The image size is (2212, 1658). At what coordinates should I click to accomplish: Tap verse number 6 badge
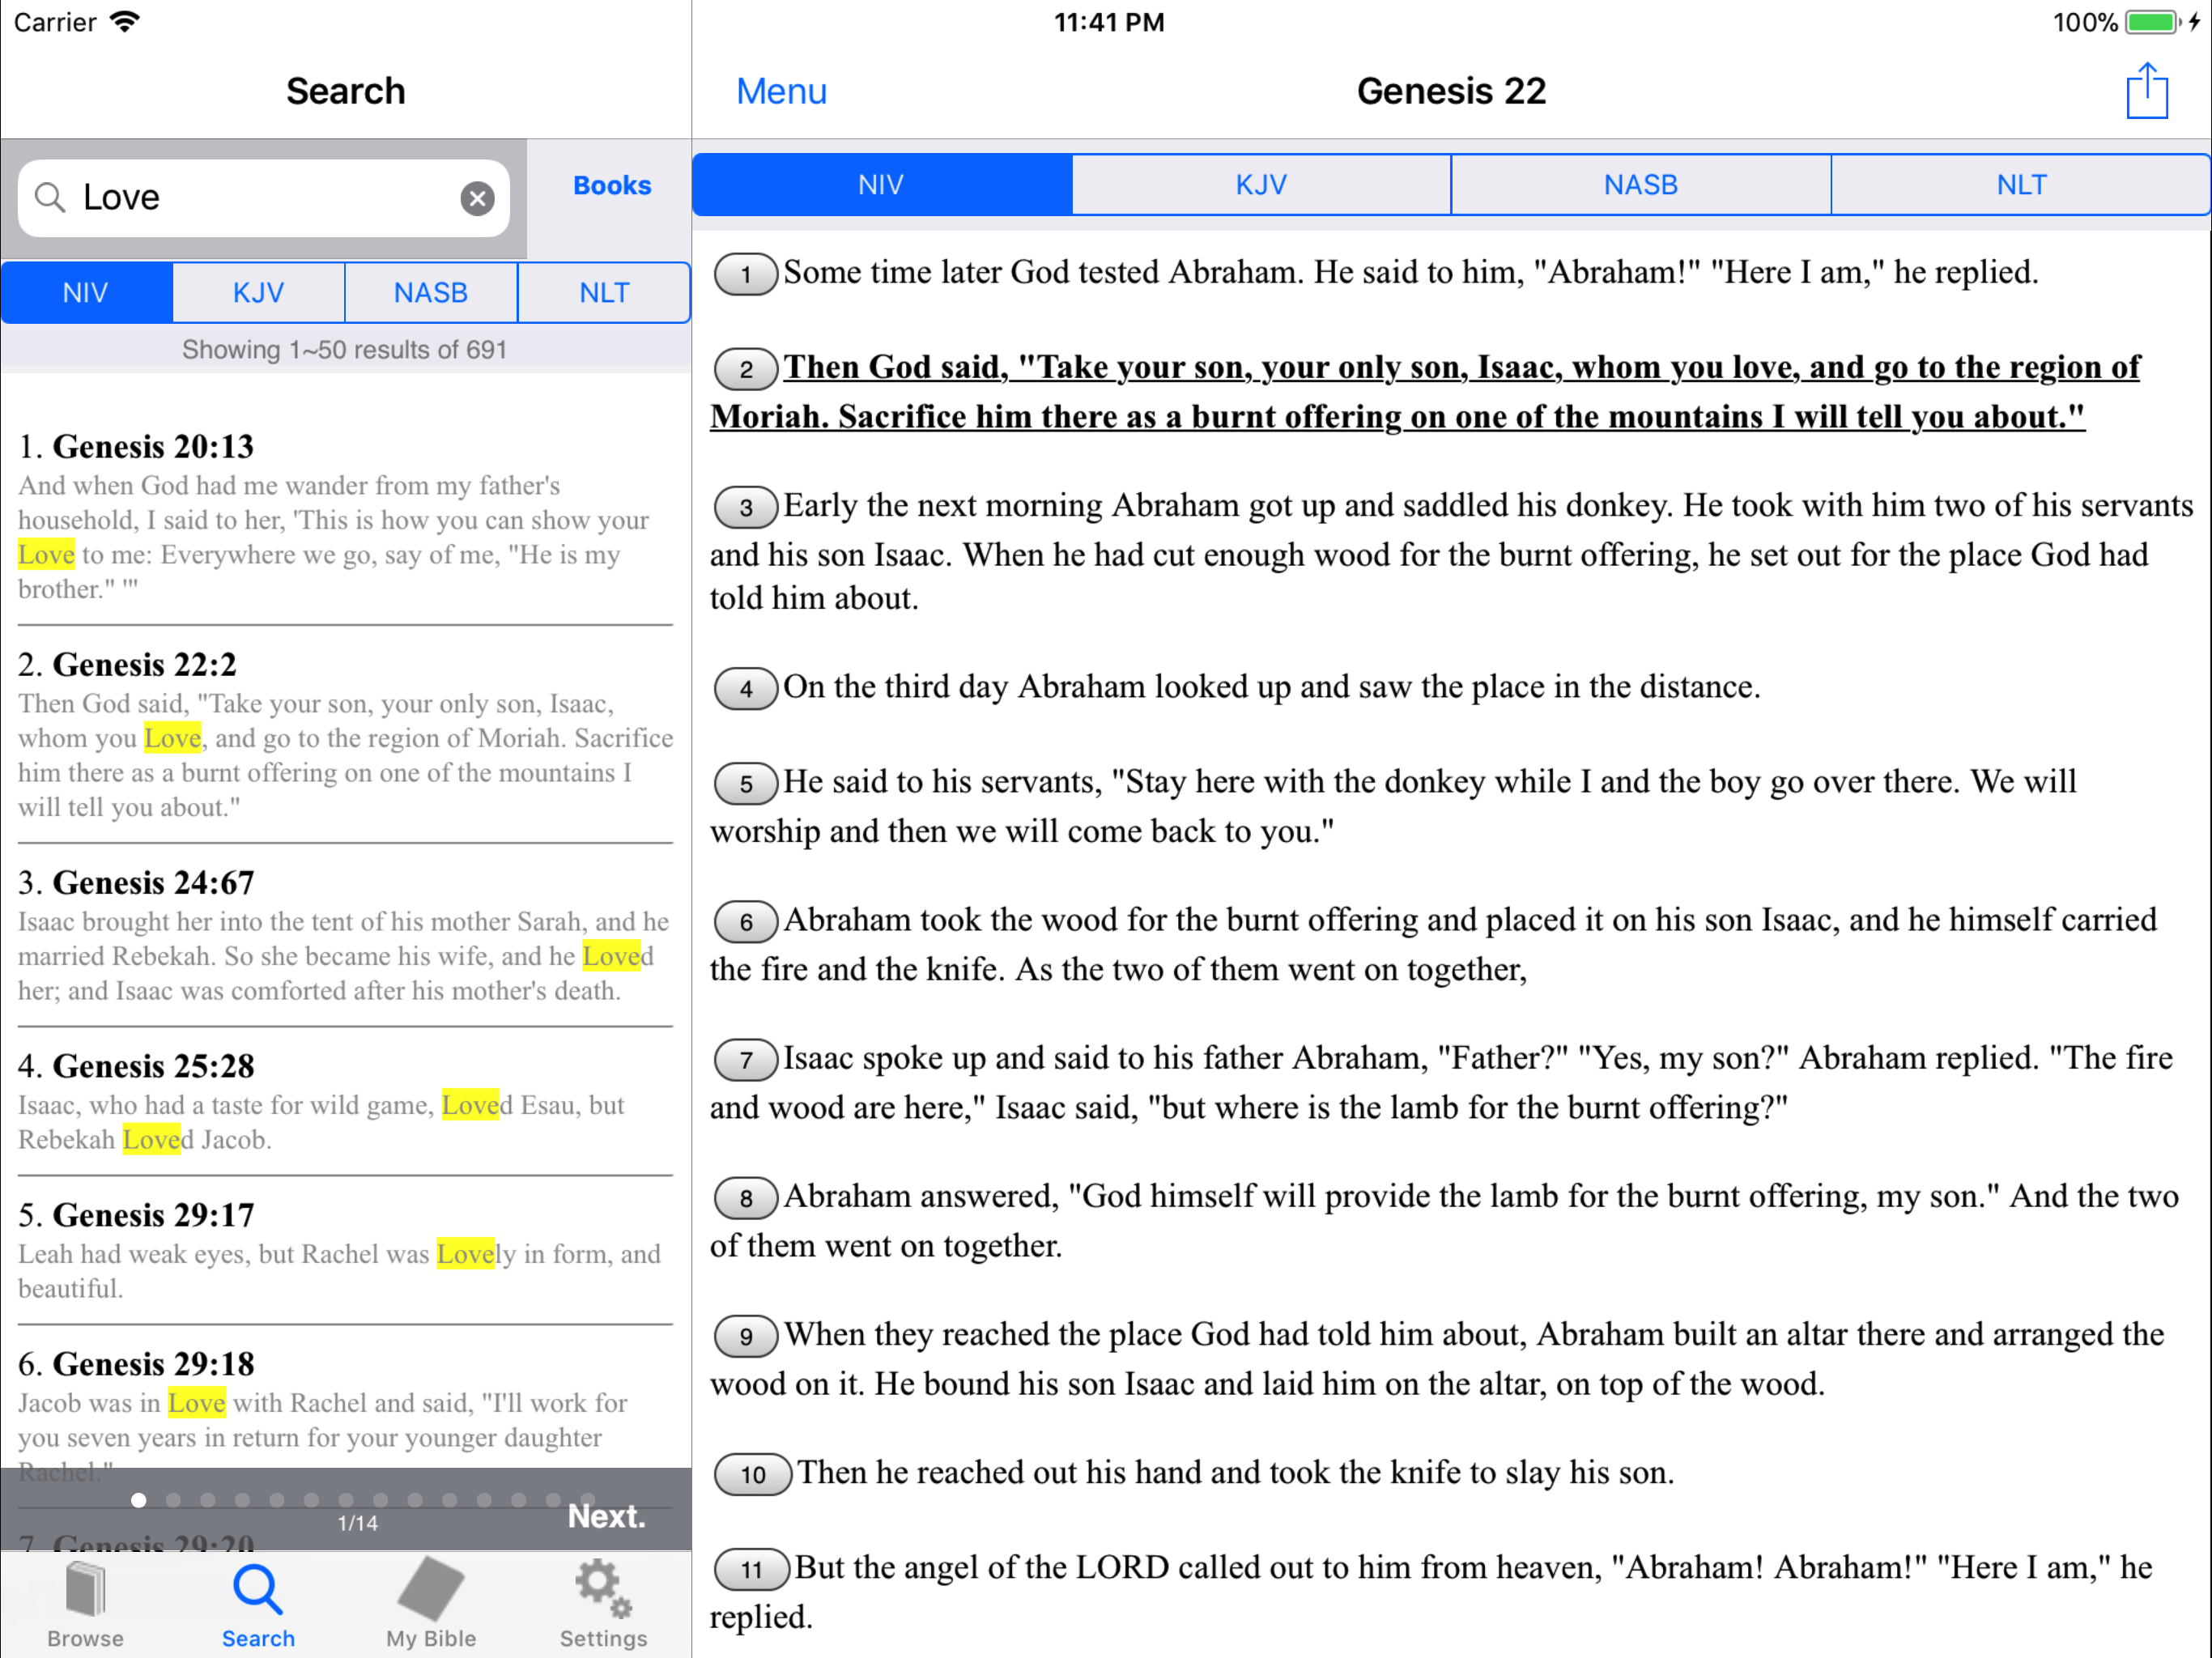point(745,921)
